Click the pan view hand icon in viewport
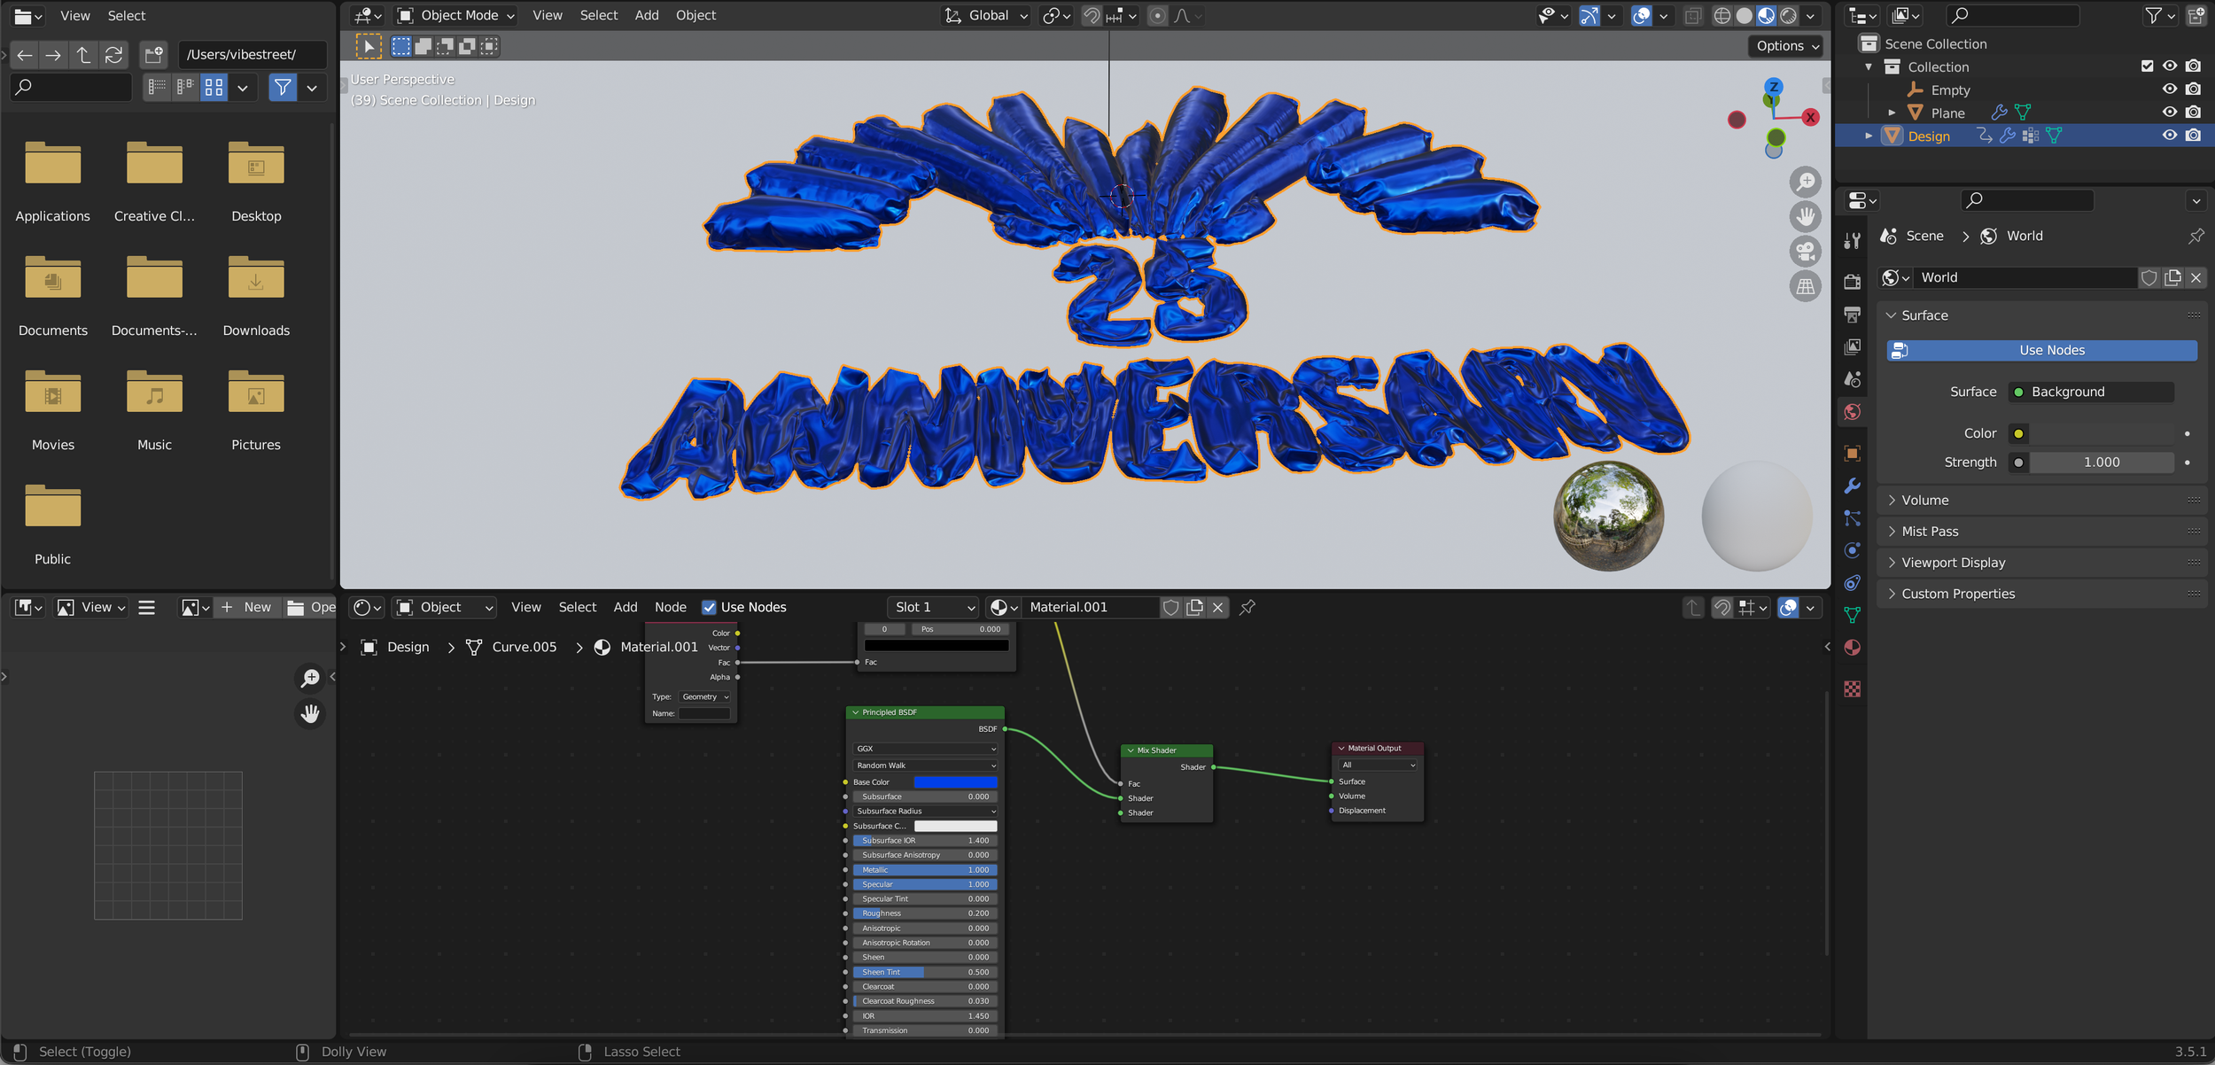Image resolution: width=2215 pixels, height=1065 pixels. 1805,216
